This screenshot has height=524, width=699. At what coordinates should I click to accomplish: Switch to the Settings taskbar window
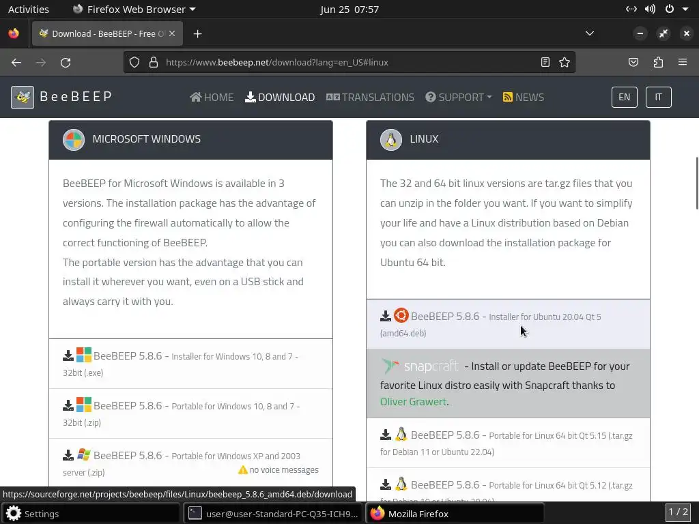tap(91, 513)
